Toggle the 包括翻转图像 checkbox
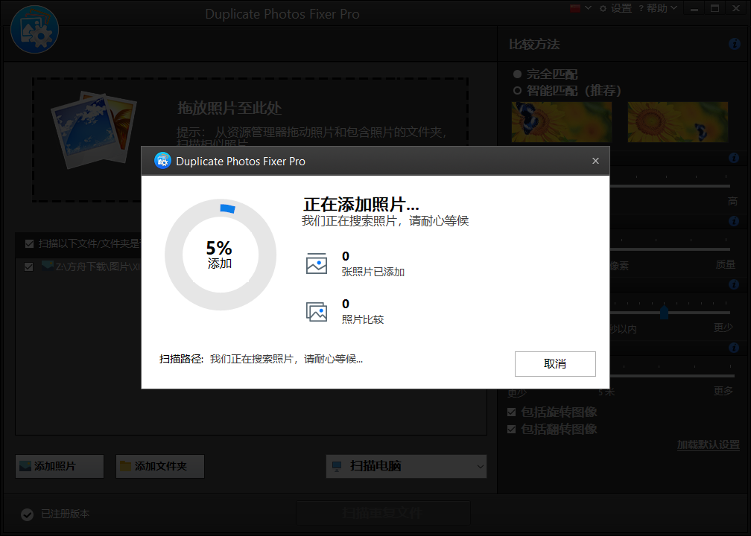Screen dimensions: 751x536 point(512,430)
